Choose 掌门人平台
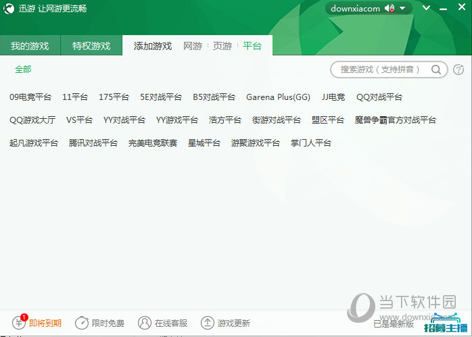 point(311,142)
